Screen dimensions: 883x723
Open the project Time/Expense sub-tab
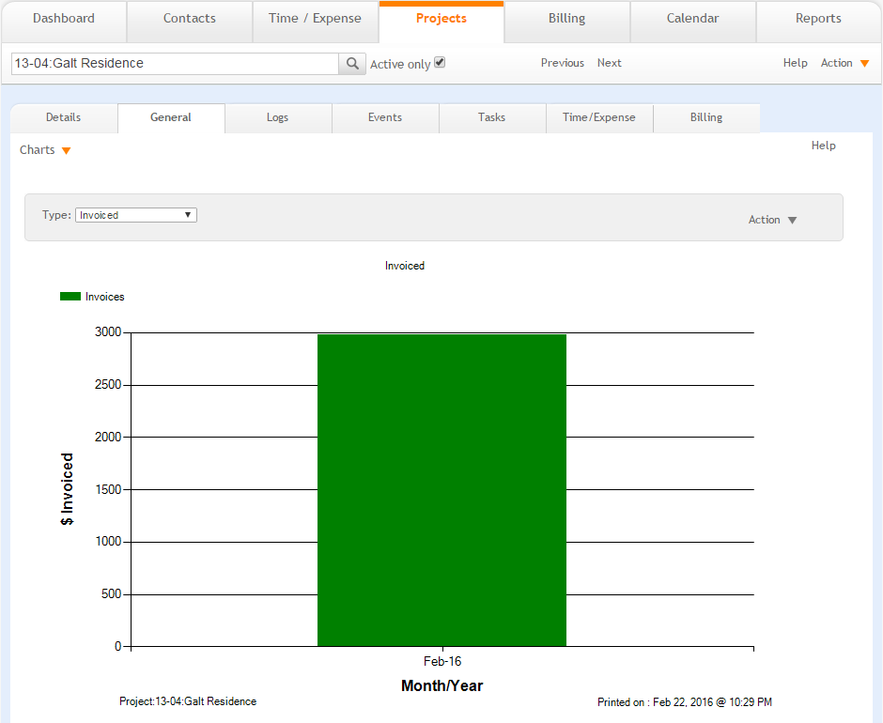pyautogui.click(x=598, y=117)
